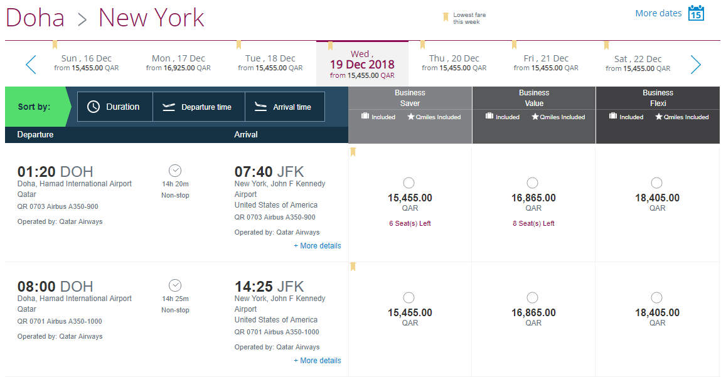Choose Business Saver fare for 08:00 flight
This screenshot has width=721, height=377.
point(409,297)
